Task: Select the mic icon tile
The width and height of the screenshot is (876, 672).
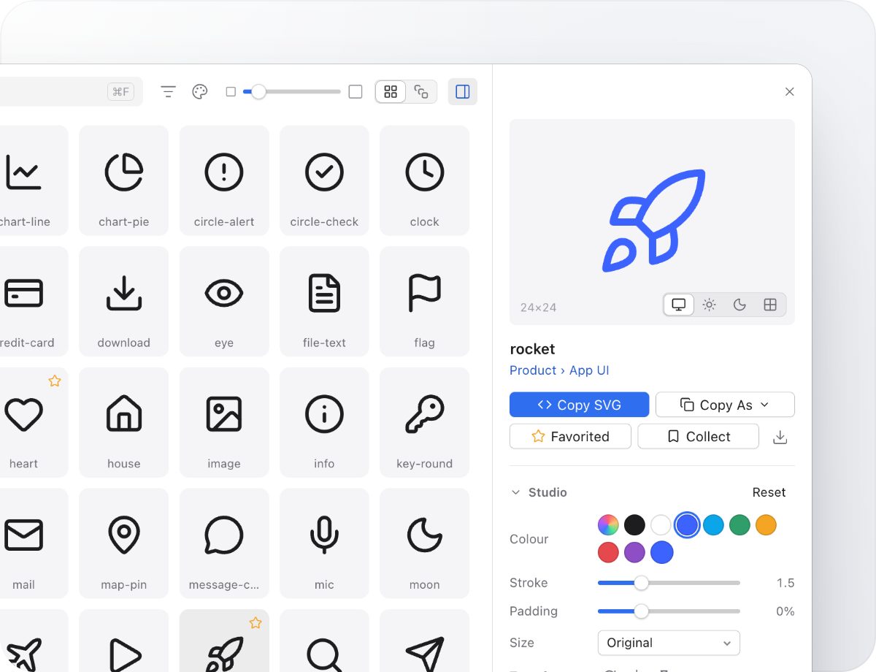Action: coord(324,543)
